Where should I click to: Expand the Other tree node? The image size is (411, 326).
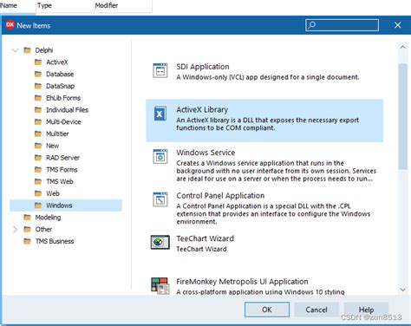(15, 230)
